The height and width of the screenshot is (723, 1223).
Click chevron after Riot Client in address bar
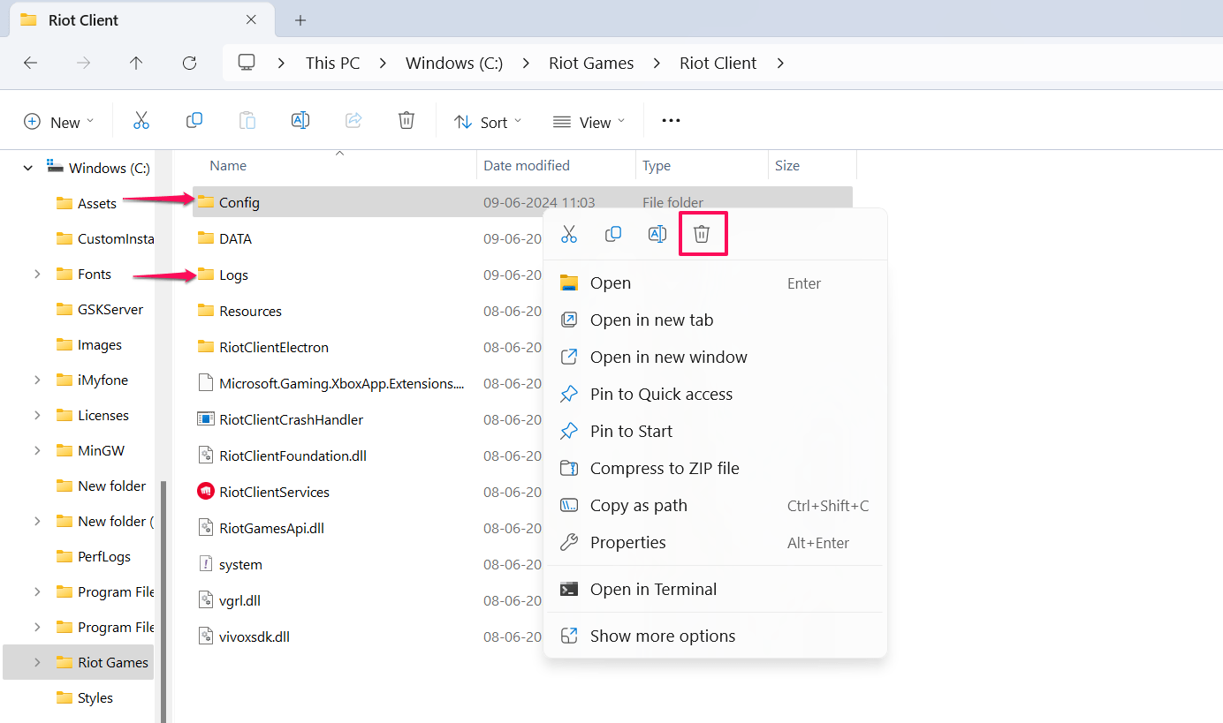click(x=780, y=63)
